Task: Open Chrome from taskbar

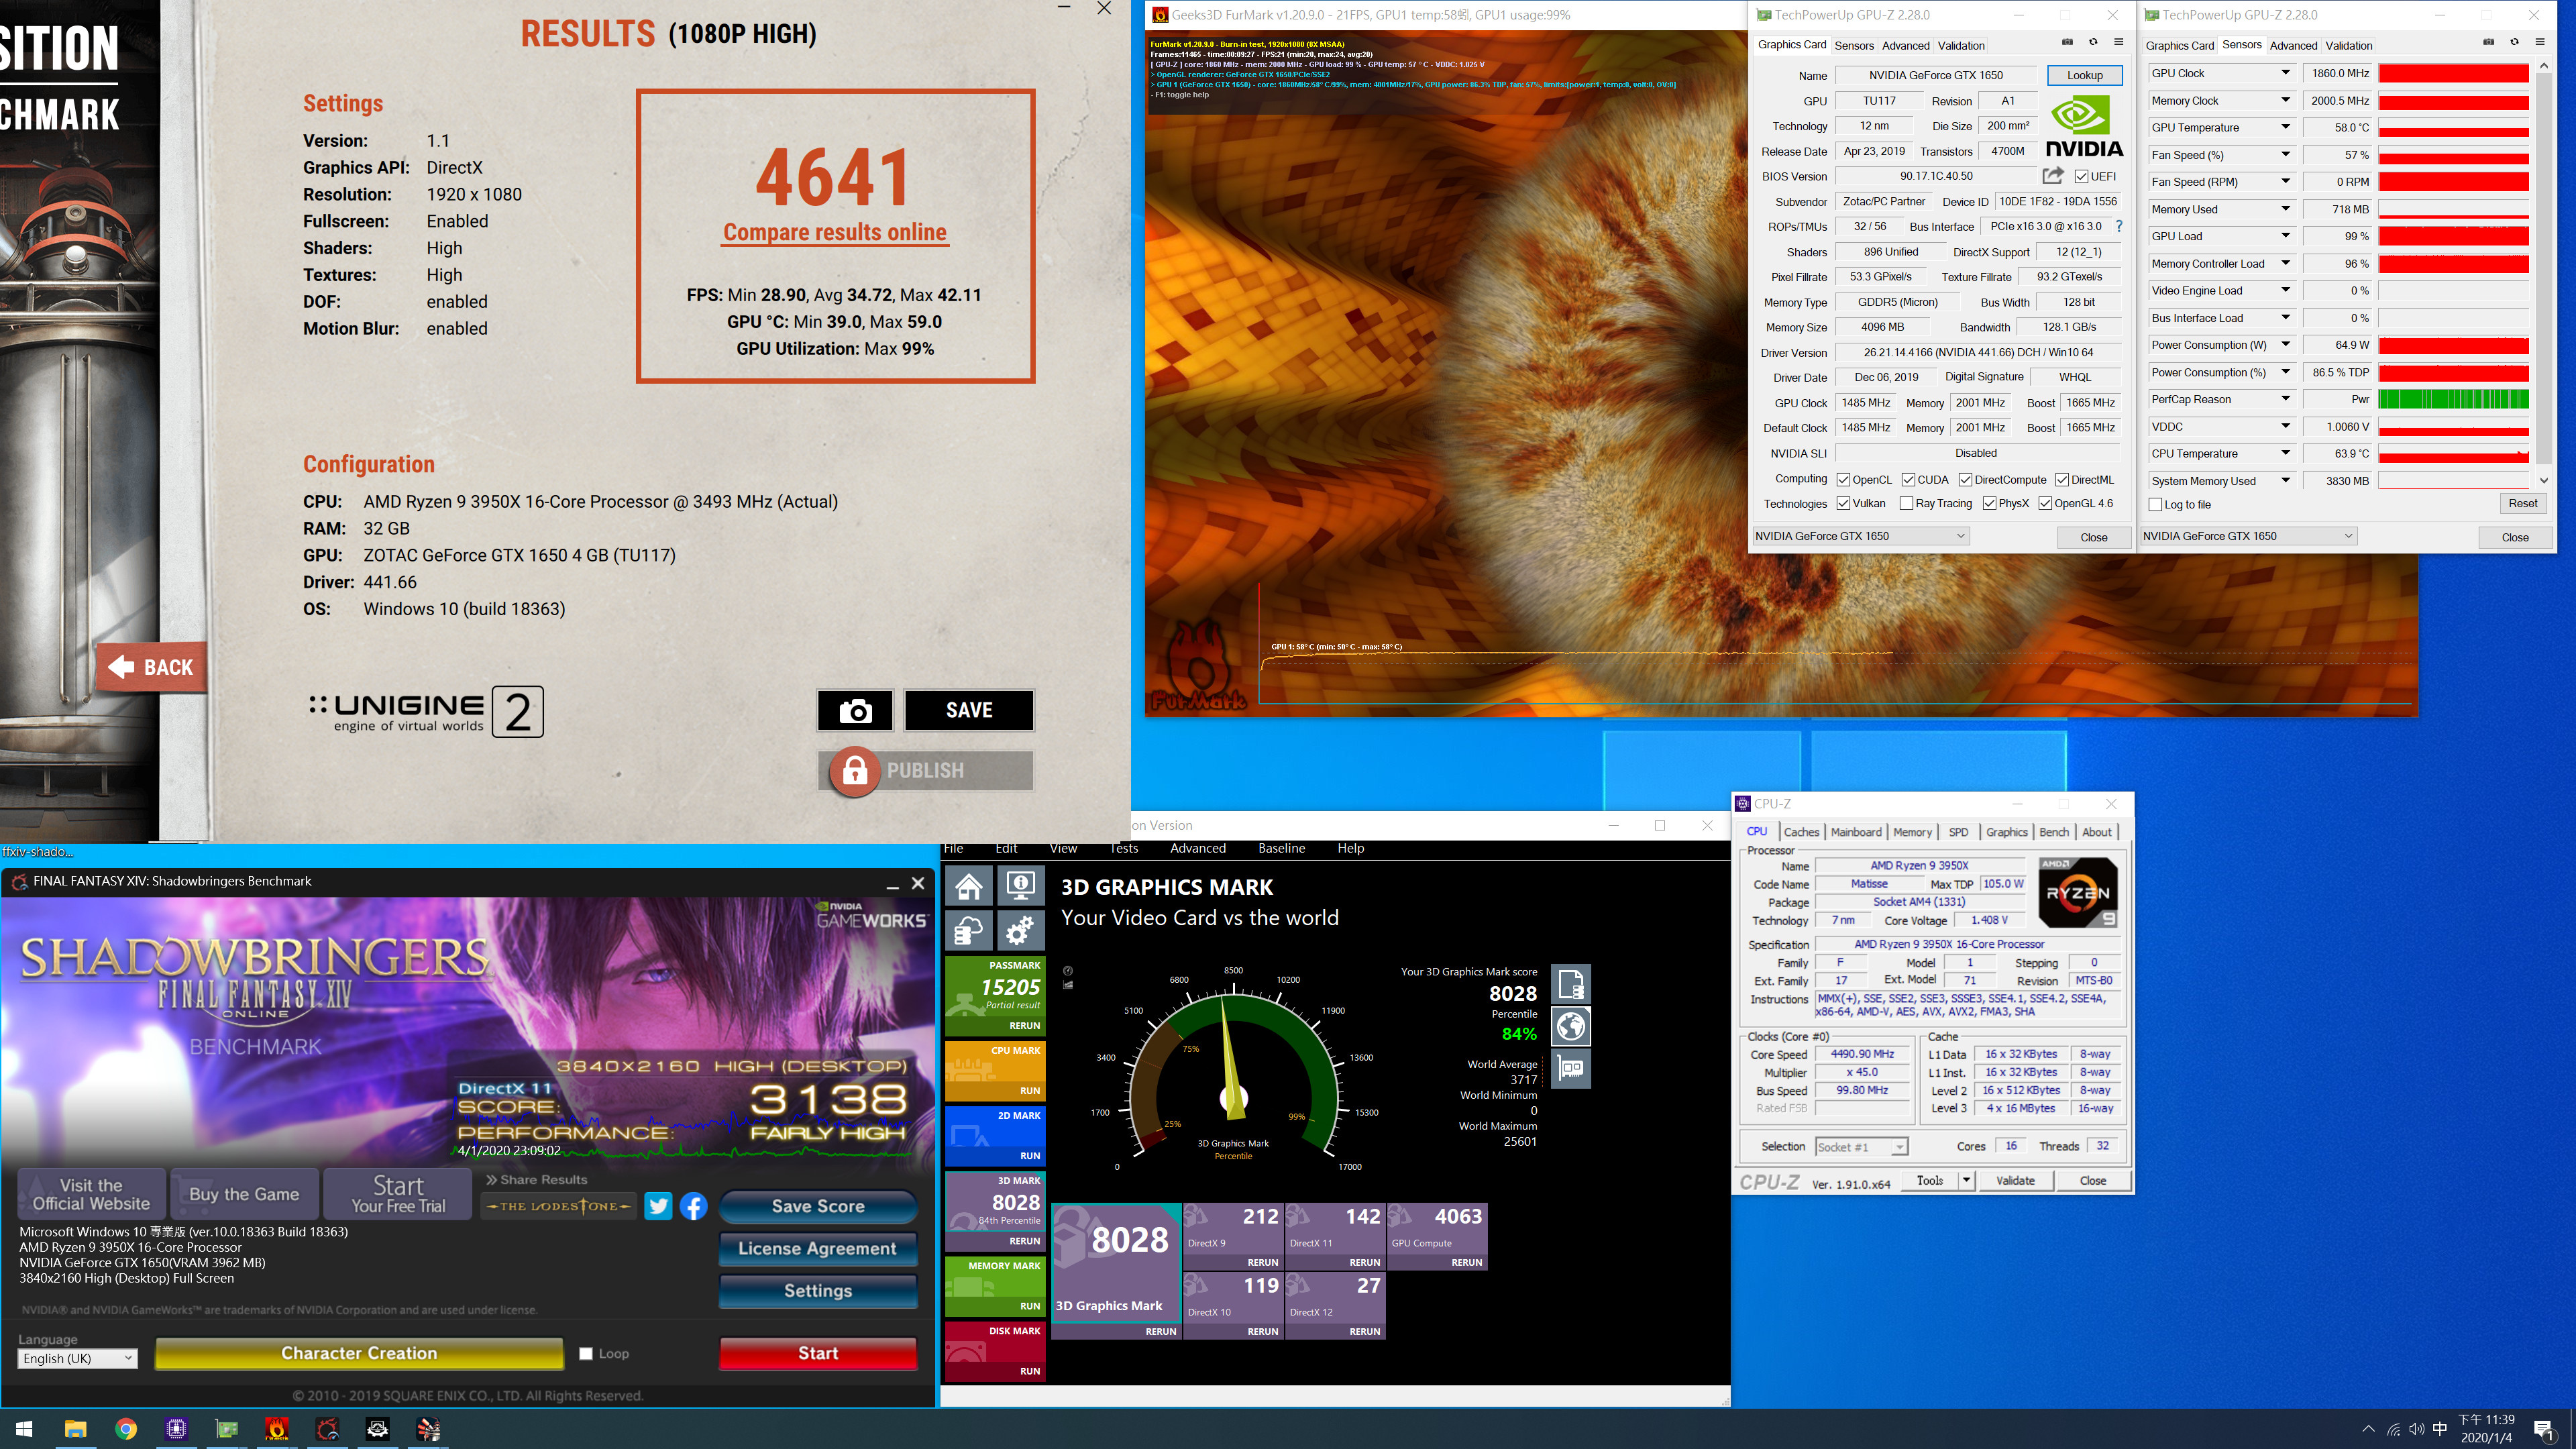Action: click(126, 1429)
